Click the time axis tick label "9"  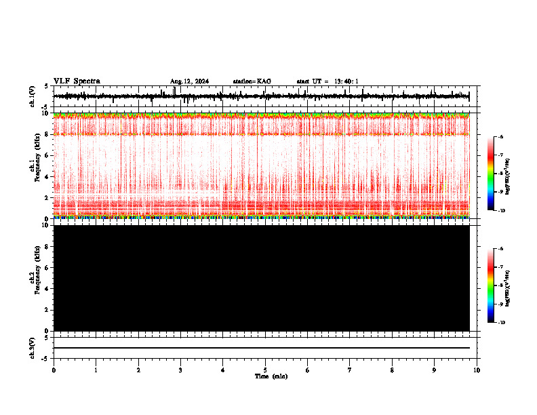click(434, 370)
